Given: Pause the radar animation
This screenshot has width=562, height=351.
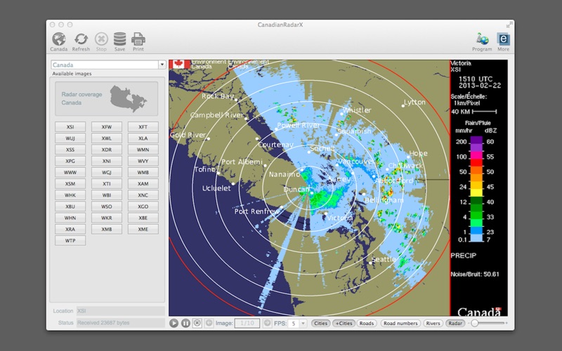Looking at the screenshot, I should (185, 323).
